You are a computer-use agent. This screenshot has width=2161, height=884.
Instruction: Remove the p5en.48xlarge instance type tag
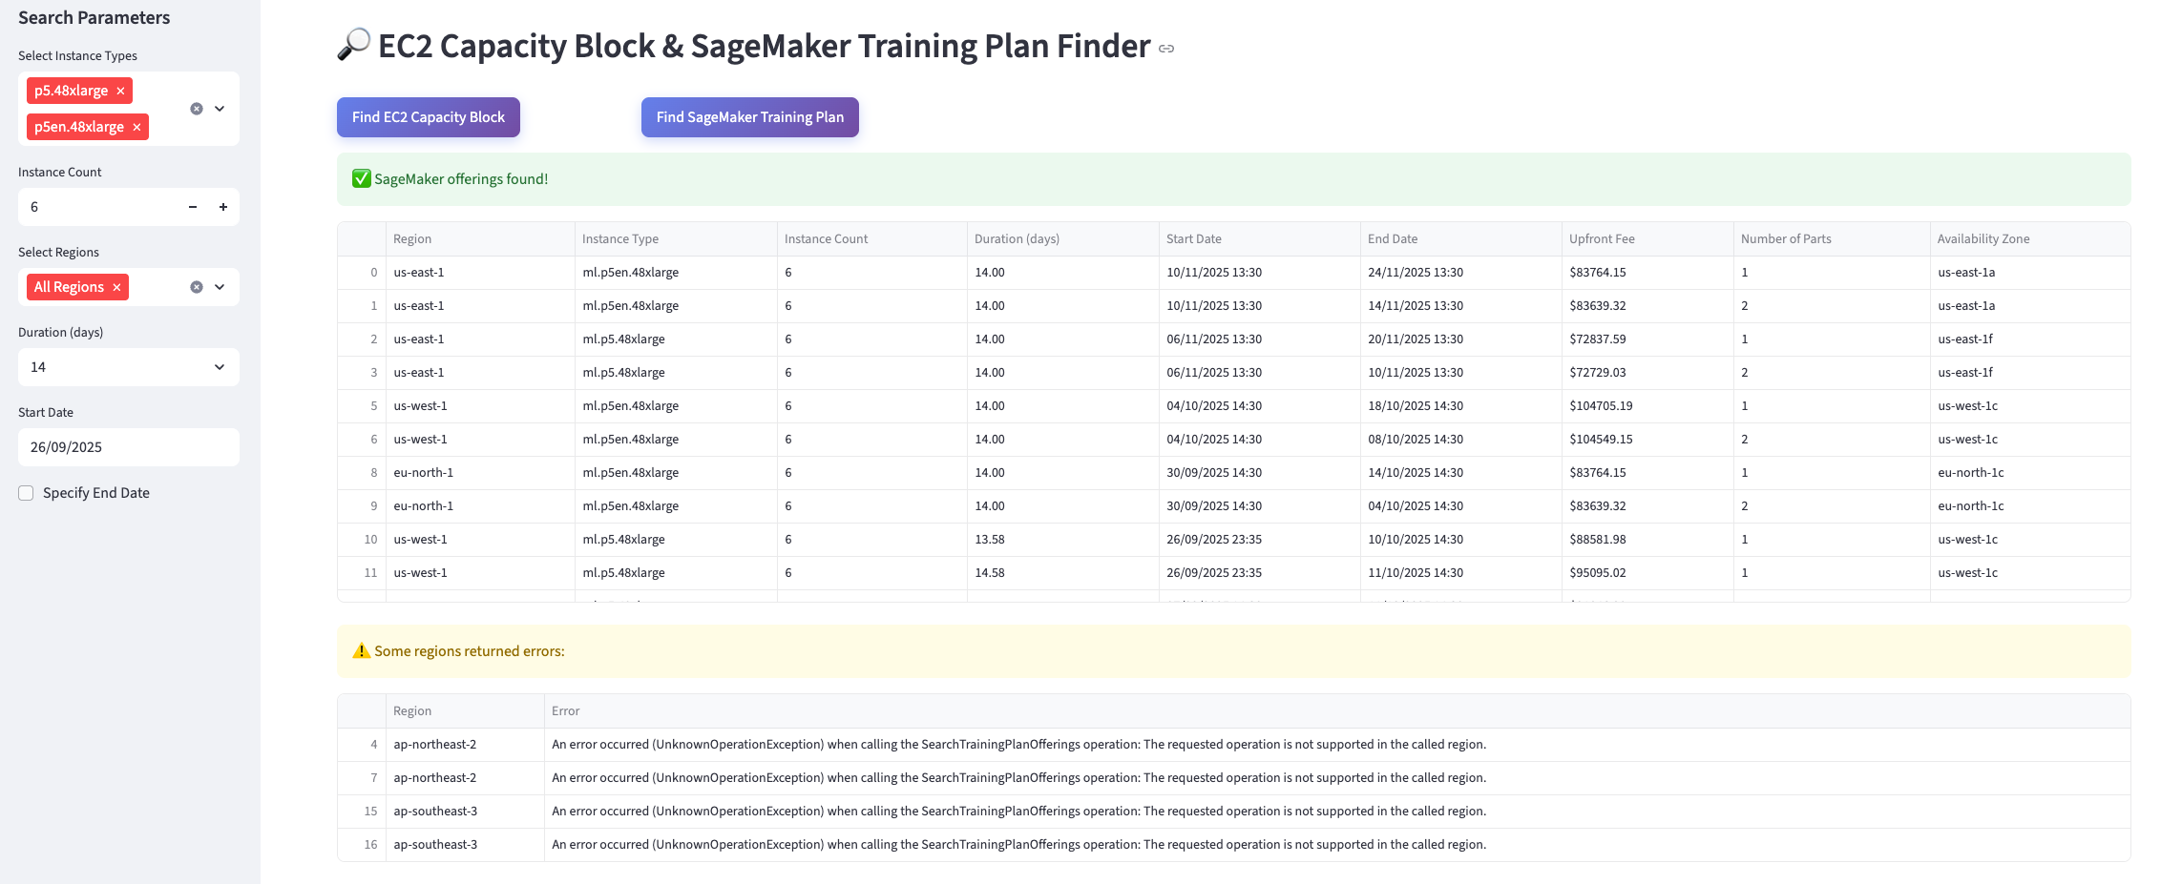[x=137, y=126]
